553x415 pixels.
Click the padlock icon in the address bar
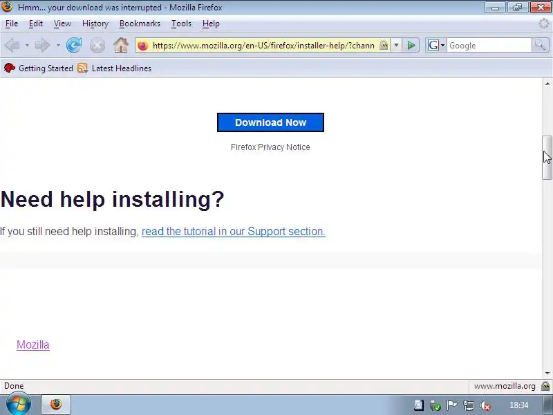(384, 45)
